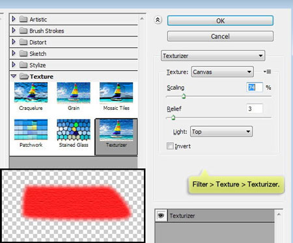The height and width of the screenshot is (243, 293).
Task: Click the Relief value input field
Action: pos(255,109)
